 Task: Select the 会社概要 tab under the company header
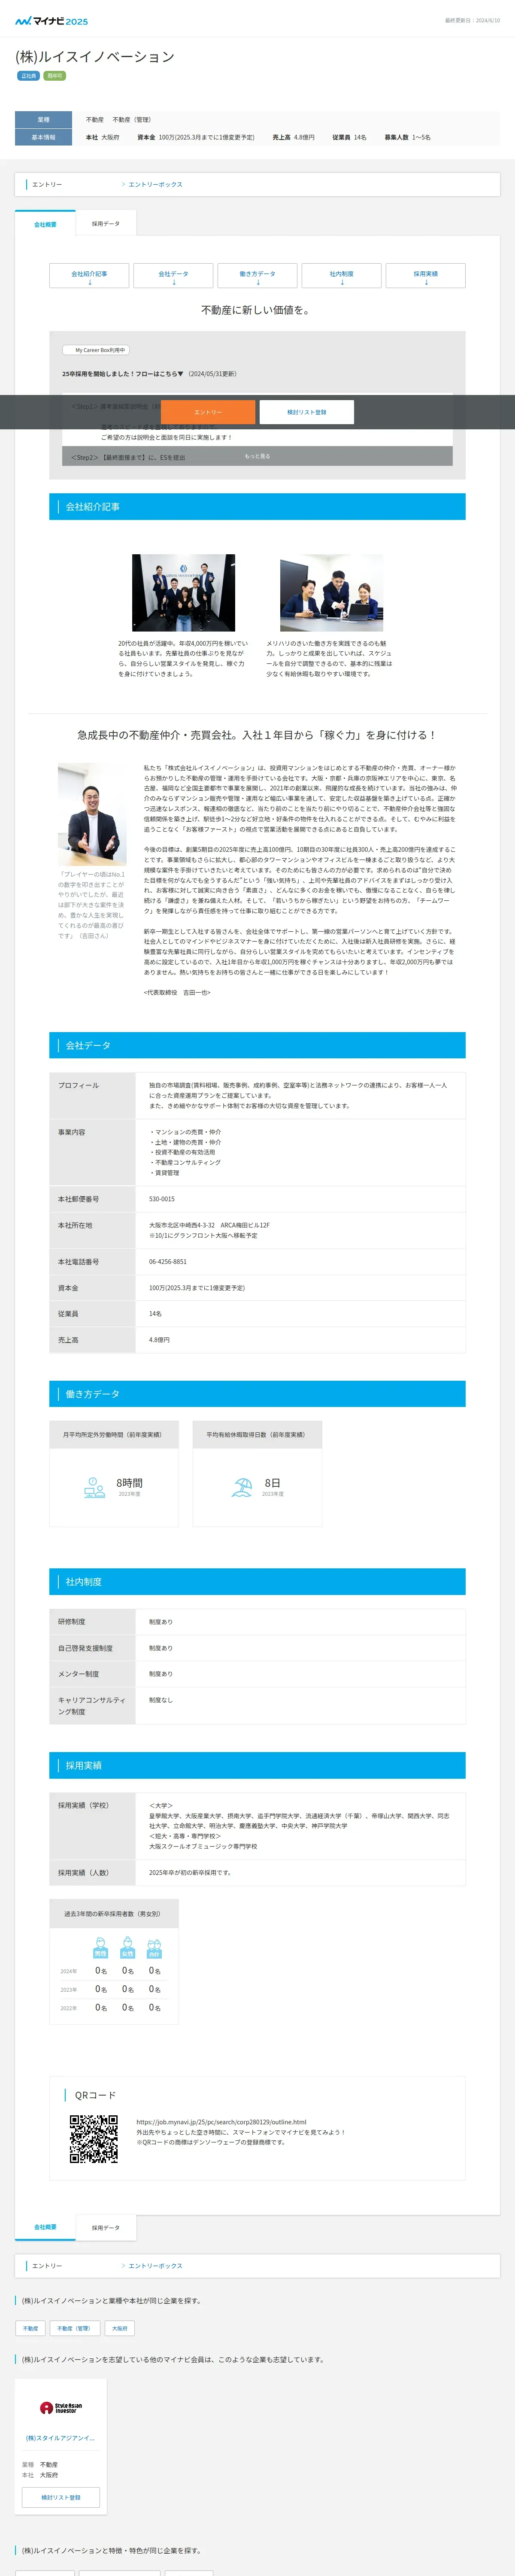point(45,224)
